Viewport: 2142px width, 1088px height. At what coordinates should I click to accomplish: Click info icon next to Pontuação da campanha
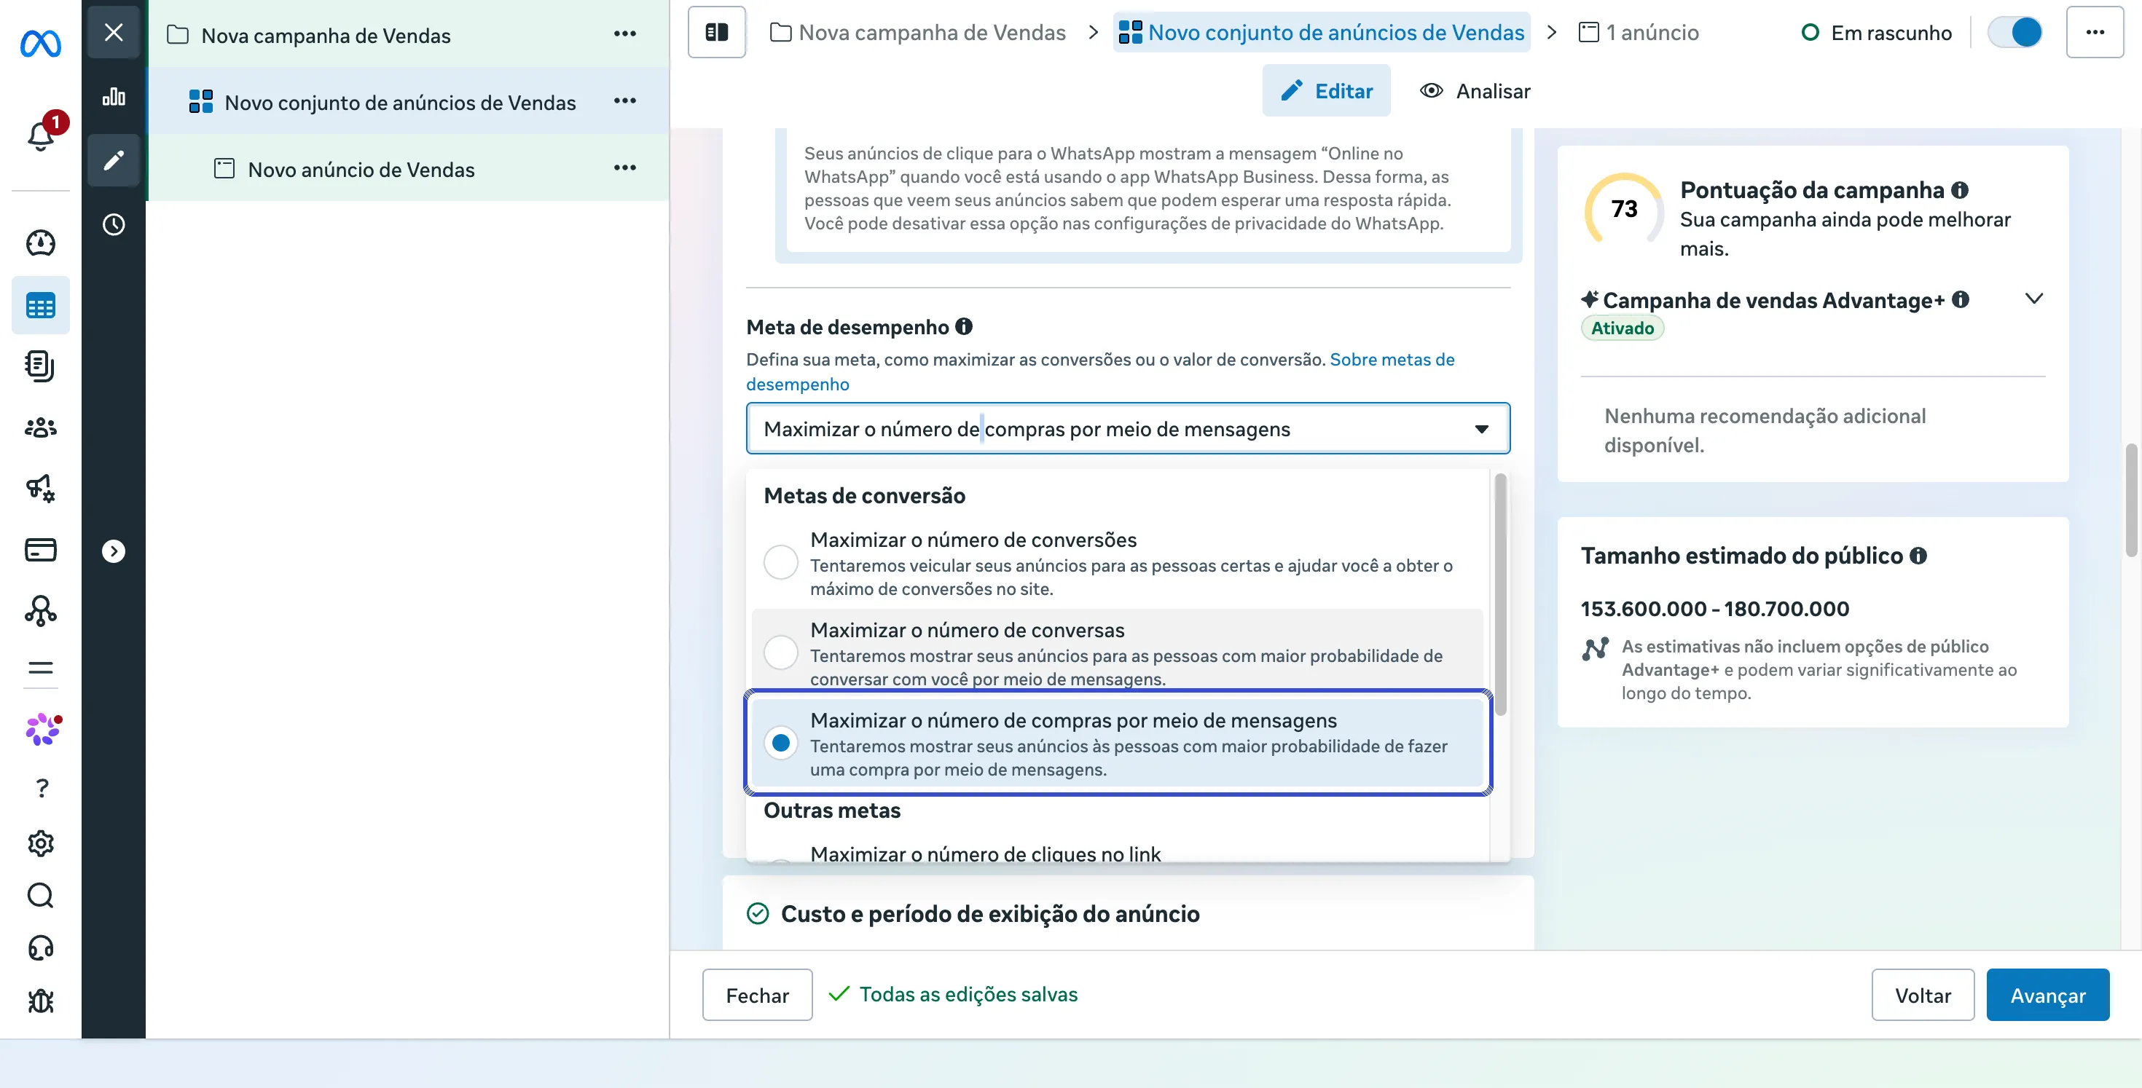(1960, 189)
